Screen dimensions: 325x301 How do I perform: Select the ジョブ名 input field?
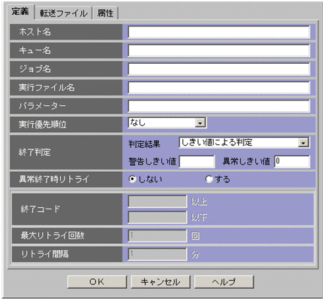pyautogui.click(x=219, y=69)
